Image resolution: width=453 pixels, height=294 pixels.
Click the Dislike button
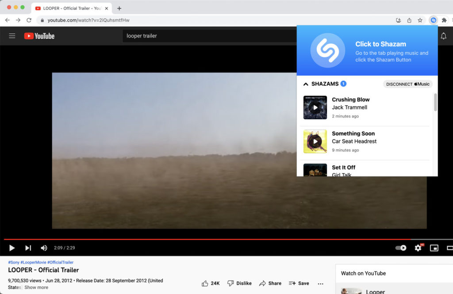point(239,283)
